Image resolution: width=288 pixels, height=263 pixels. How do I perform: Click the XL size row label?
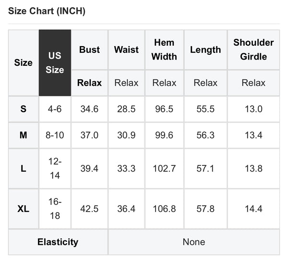(x=24, y=209)
